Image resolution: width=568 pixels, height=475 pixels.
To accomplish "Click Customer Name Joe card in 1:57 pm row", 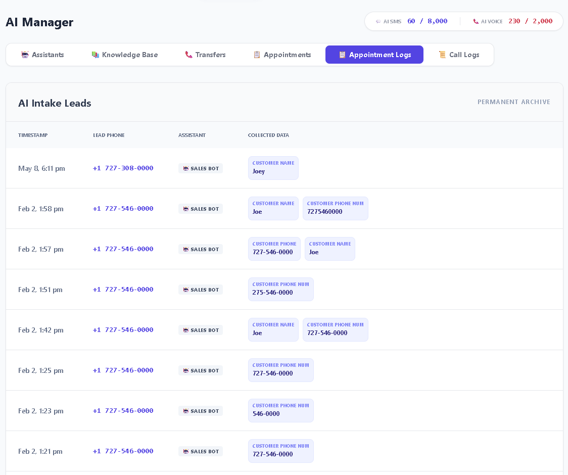I will point(330,249).
